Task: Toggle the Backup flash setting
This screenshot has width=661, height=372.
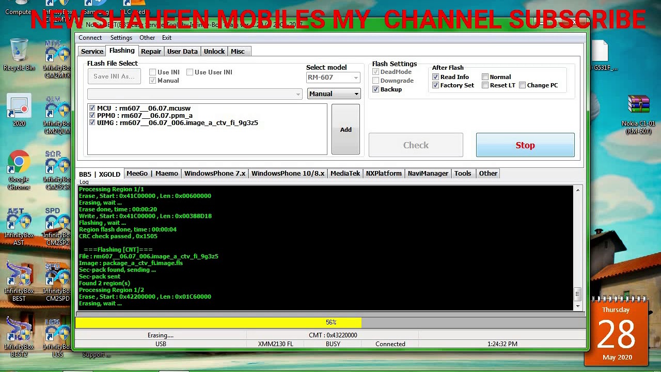Action: point(375,89)
